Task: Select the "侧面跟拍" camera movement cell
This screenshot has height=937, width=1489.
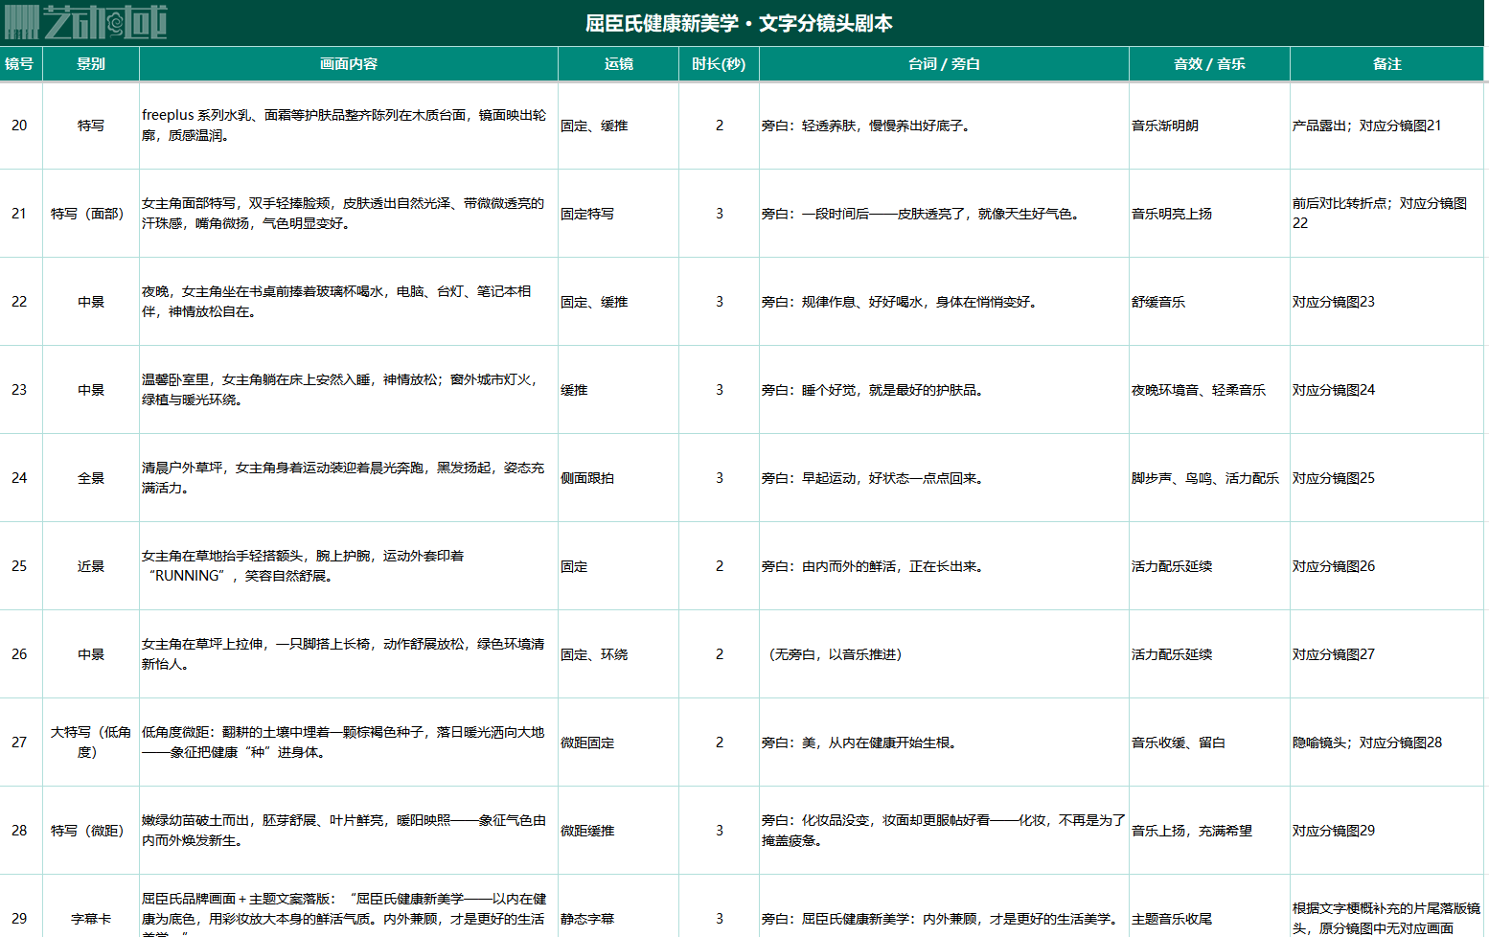Action: pyautogui.click(x=619, y=478)
